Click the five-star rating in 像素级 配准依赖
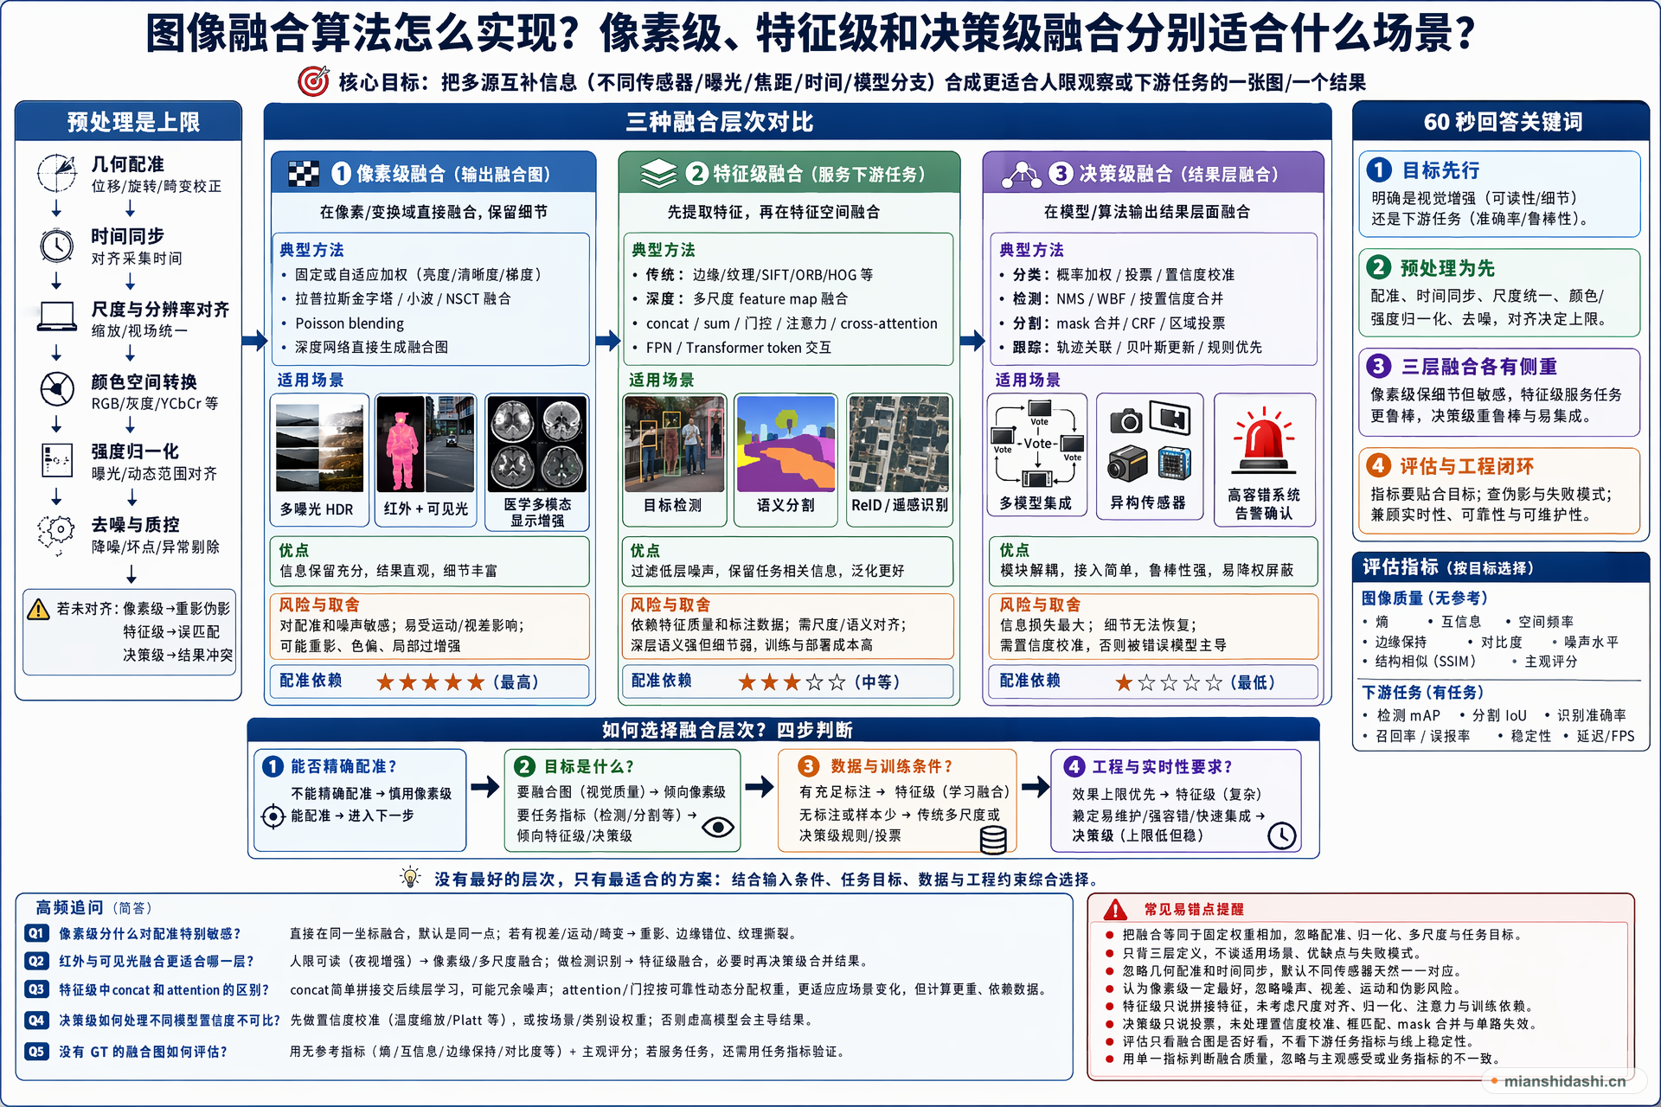The height and width of the screenshot is (1107, 1661). pyautogui.click(x=430, y=682)
